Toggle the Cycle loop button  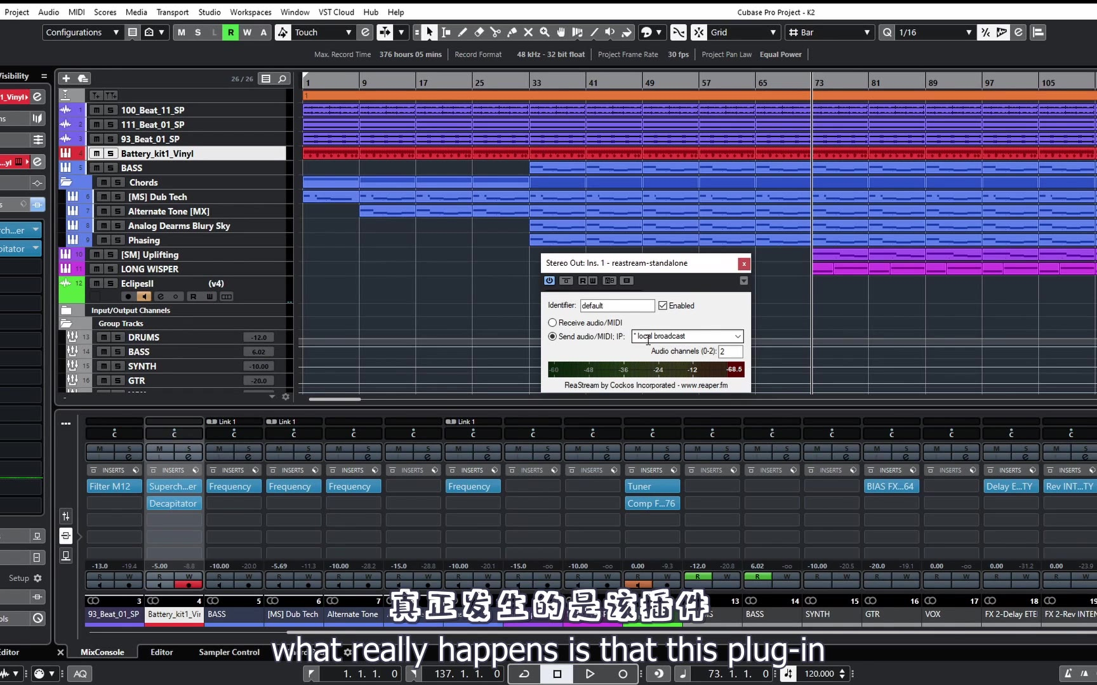(x=524, y=674)
